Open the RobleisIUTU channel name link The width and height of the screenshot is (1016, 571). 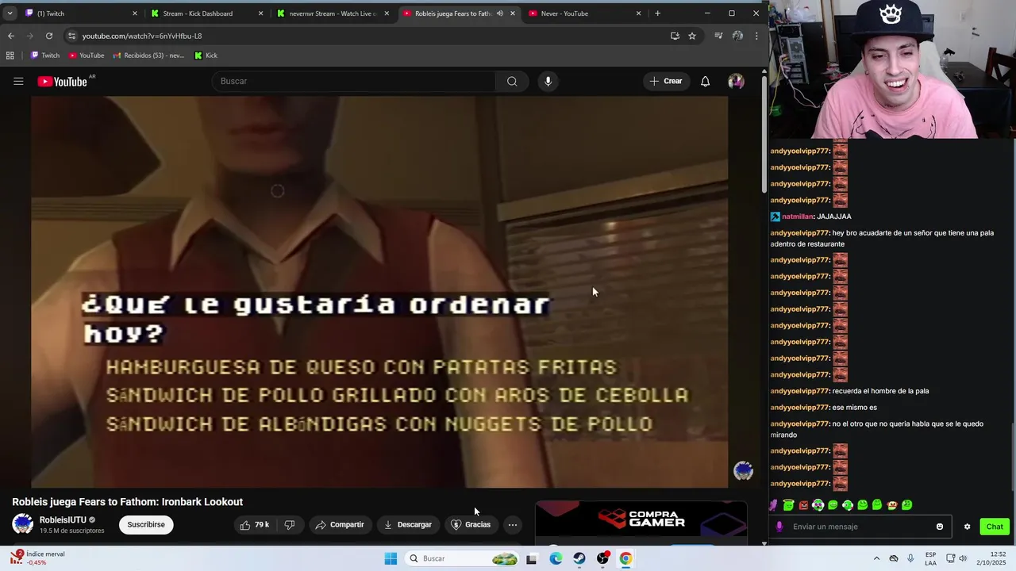(63, 520)
